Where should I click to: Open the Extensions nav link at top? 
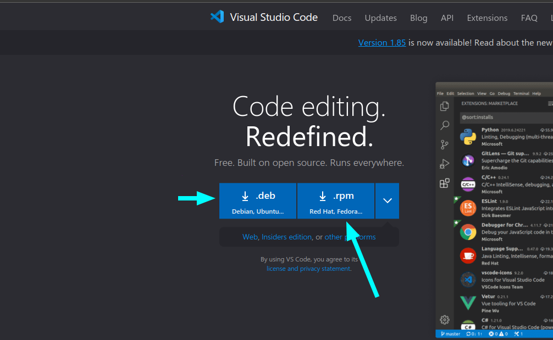click(x=487, y=18)
